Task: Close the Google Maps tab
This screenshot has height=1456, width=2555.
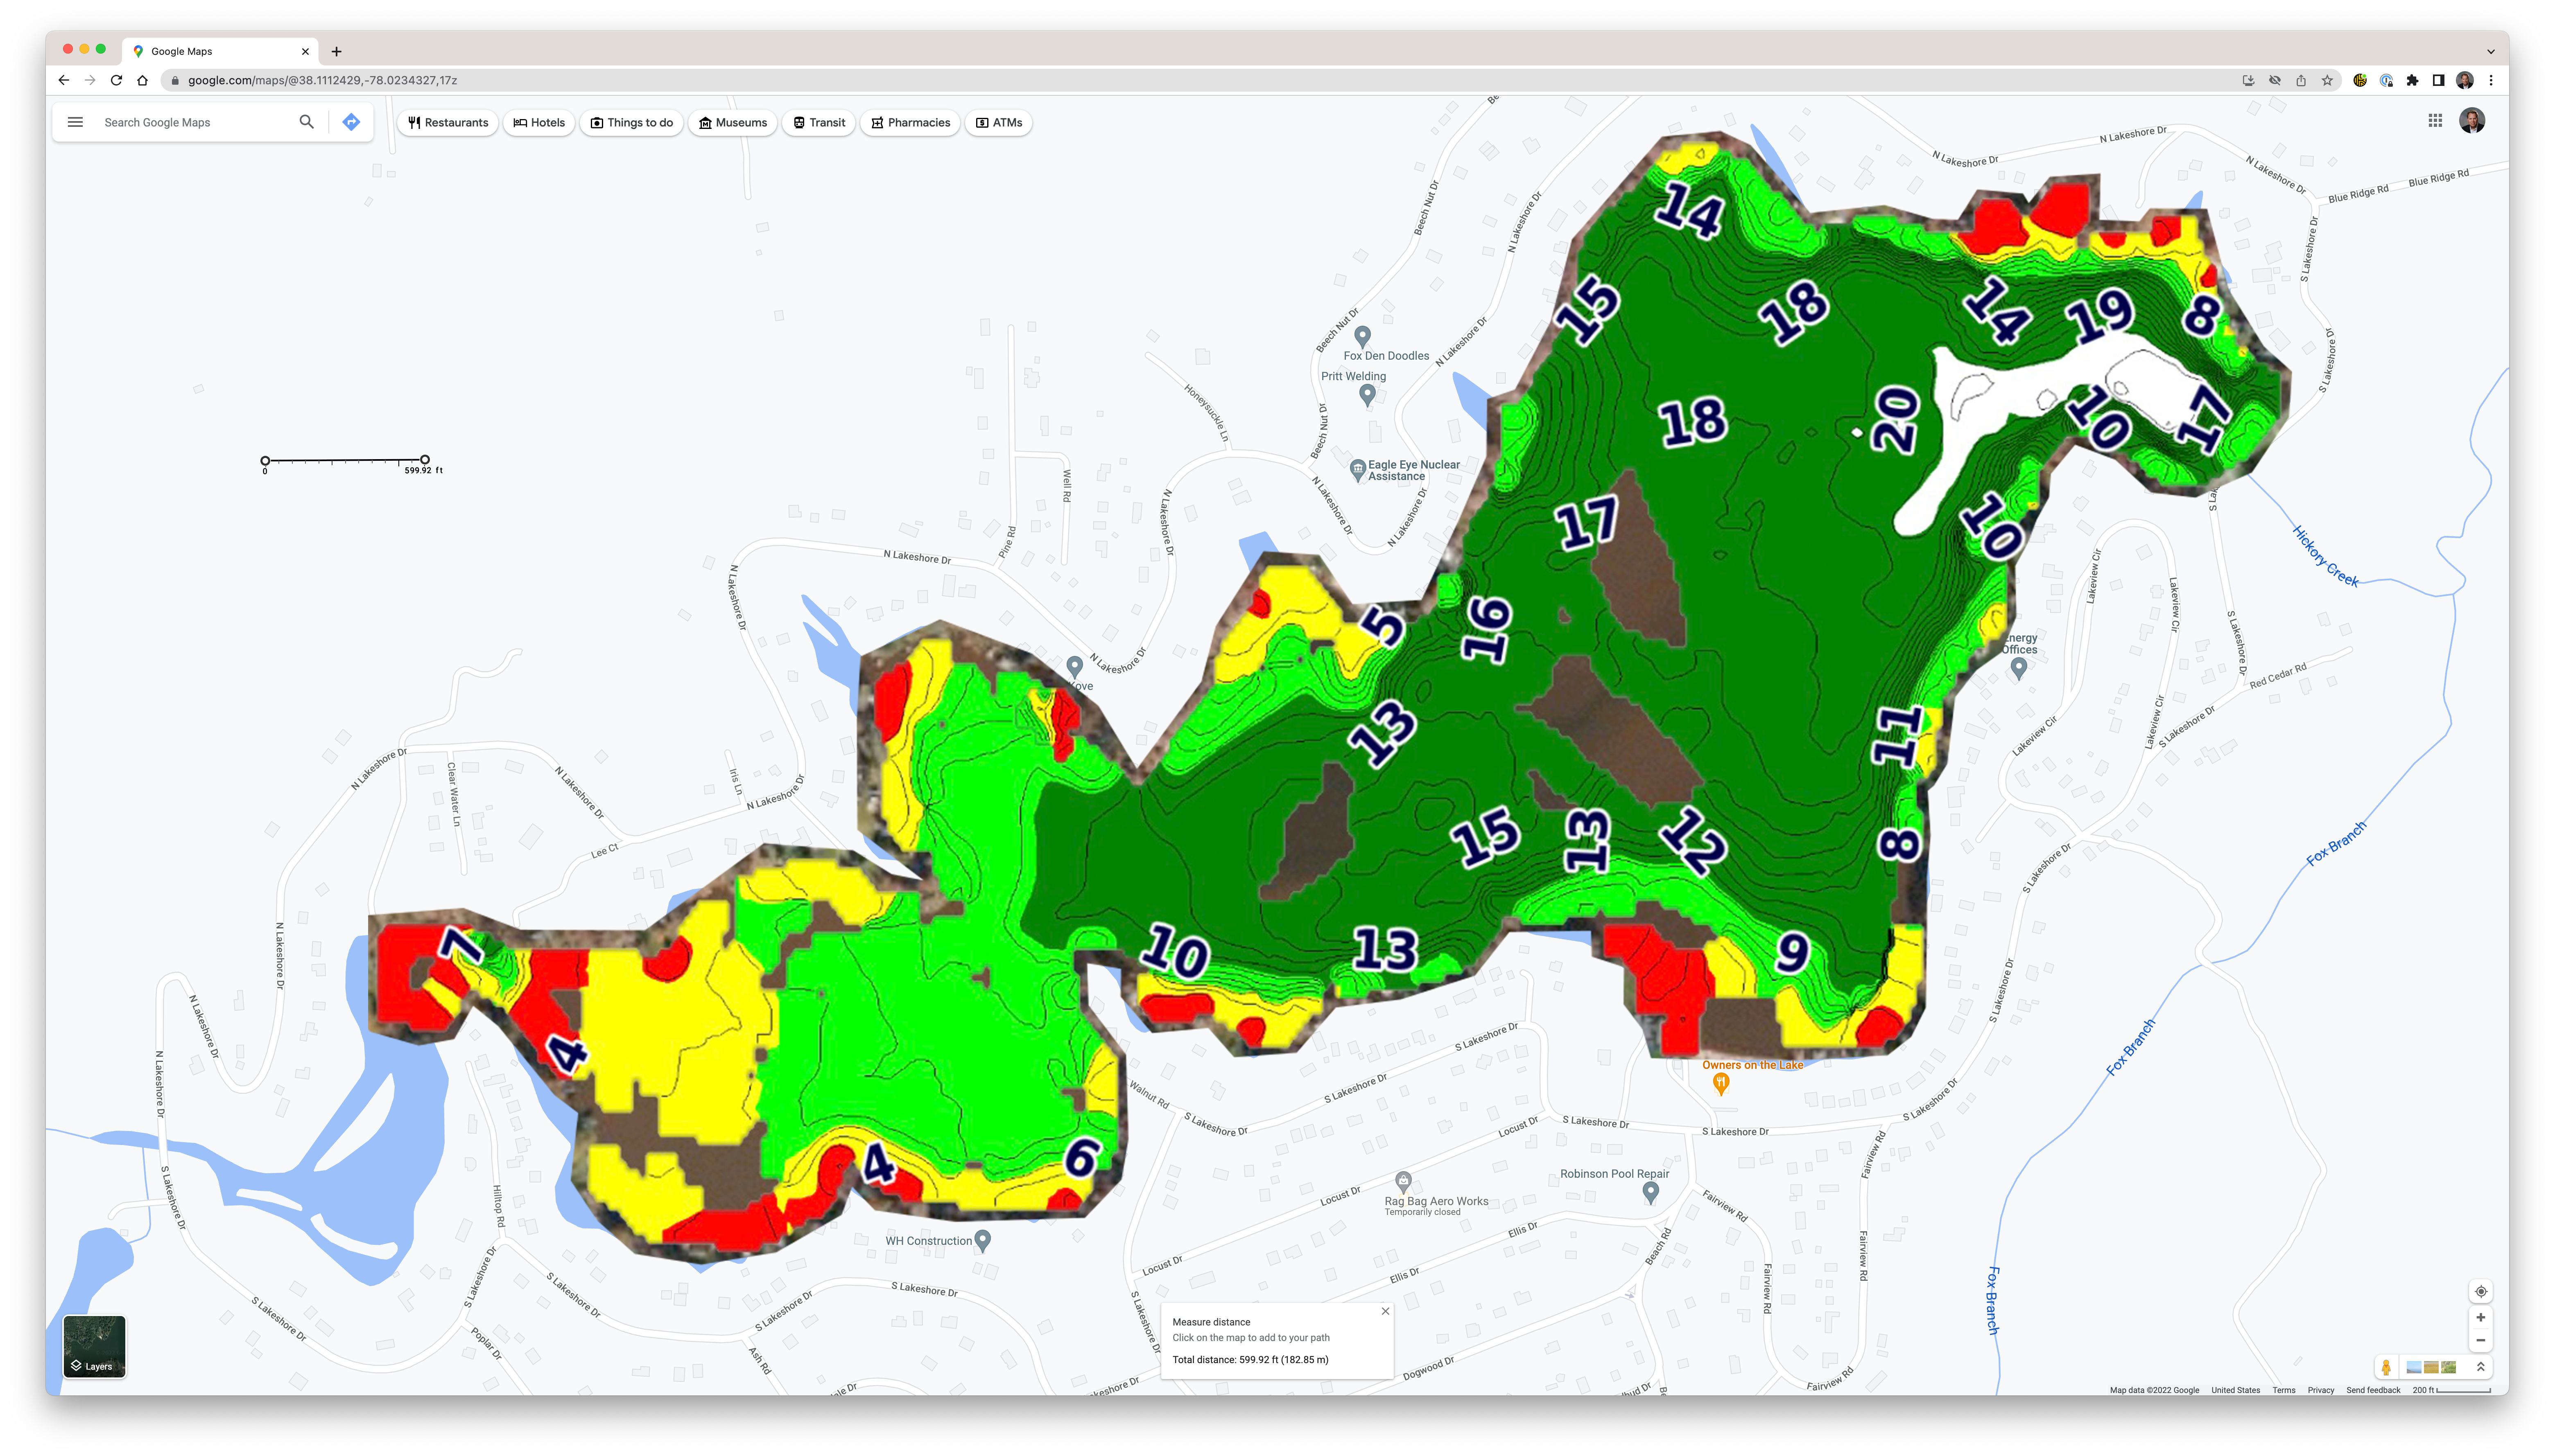Action: 305,51
